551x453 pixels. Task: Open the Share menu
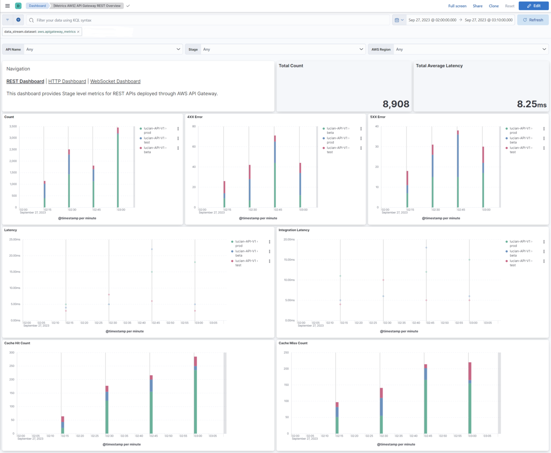pyautogui.click(x=477, y=6)
